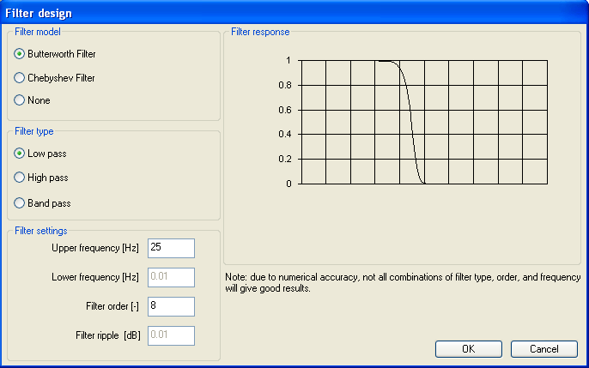
Task: Set filter model to None
Action: click(x=20, y=100)
